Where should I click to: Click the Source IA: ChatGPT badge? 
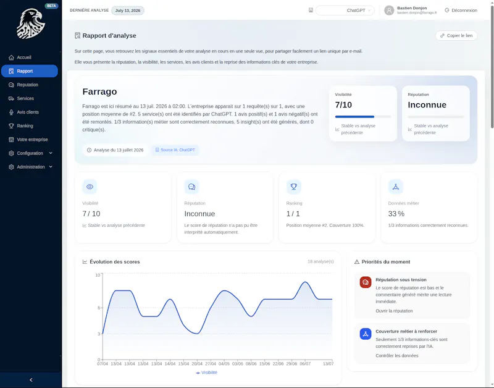pyautogui.click(x=175, y=150)
